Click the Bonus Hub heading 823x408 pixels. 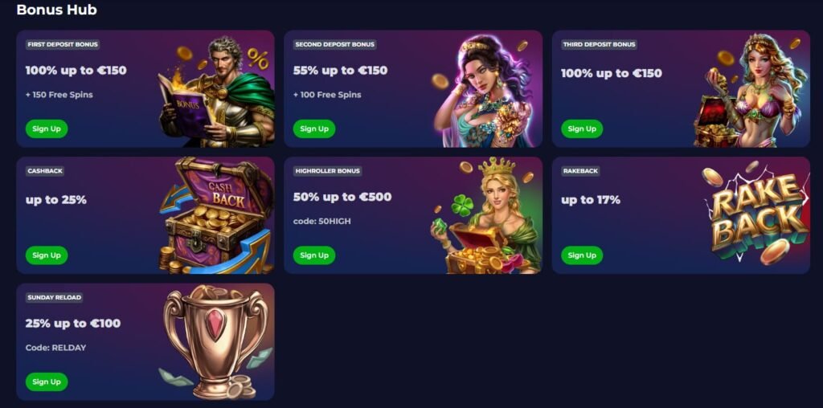click(57, 10)
